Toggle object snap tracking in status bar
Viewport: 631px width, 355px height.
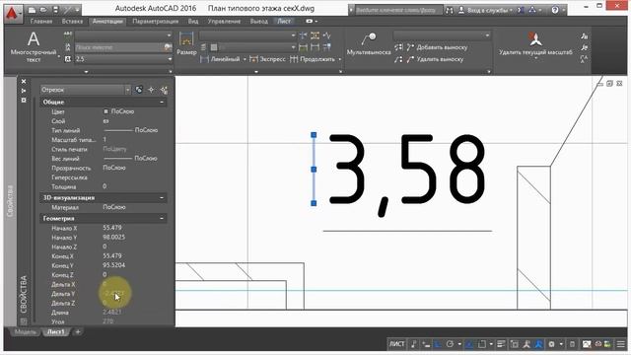coord(469,344)
